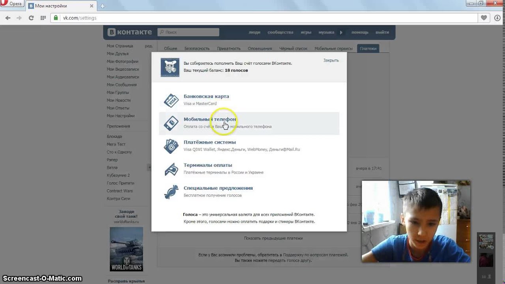505x284 pixels.
Task: Select Банковская карта payment option
Action: [x=249, y=100]
